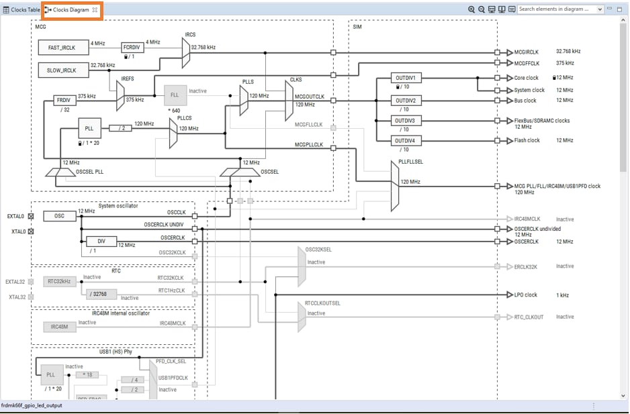Toggle the EXTAL0 pin box

(30, 216)
